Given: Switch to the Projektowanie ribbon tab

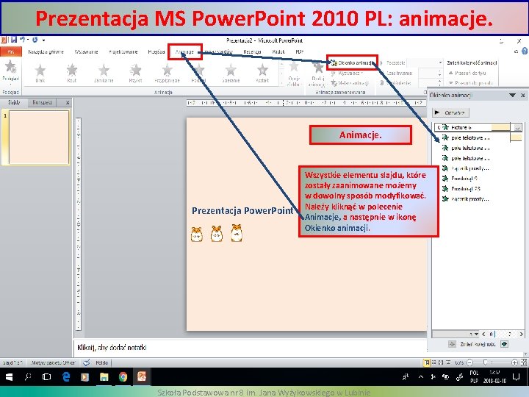Looking at the screenshot, I should tap(123, 51).
